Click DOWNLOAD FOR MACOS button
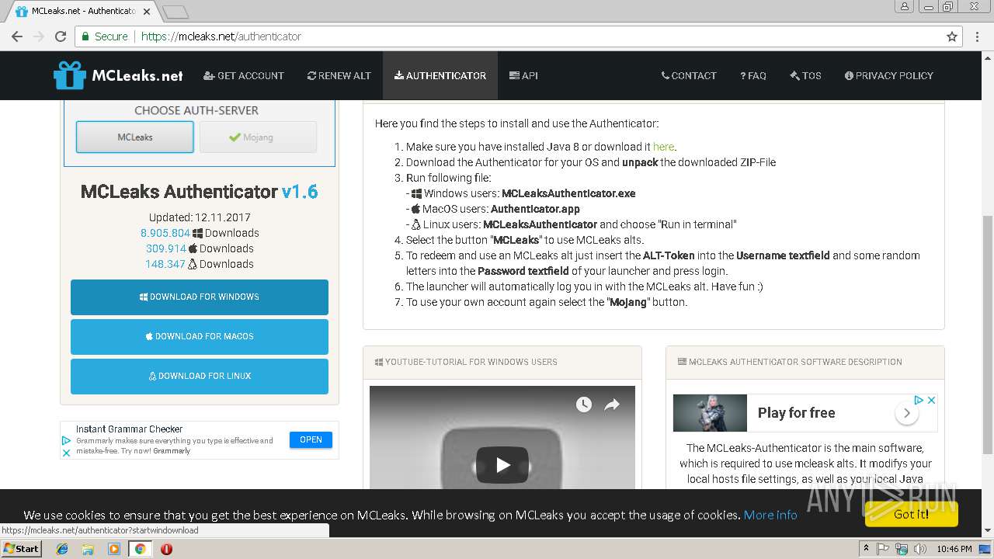 pos(200,337)
